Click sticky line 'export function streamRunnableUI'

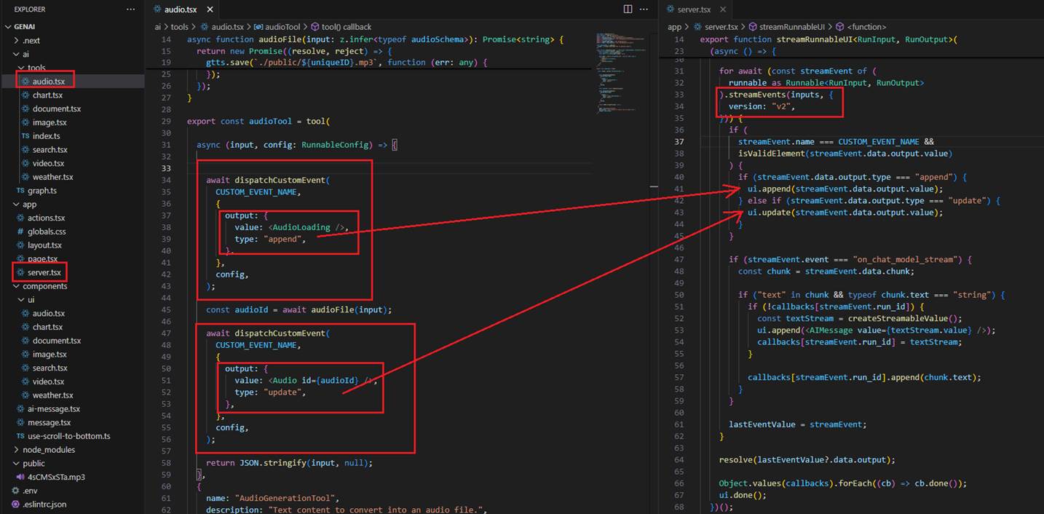tap(827, 39)
